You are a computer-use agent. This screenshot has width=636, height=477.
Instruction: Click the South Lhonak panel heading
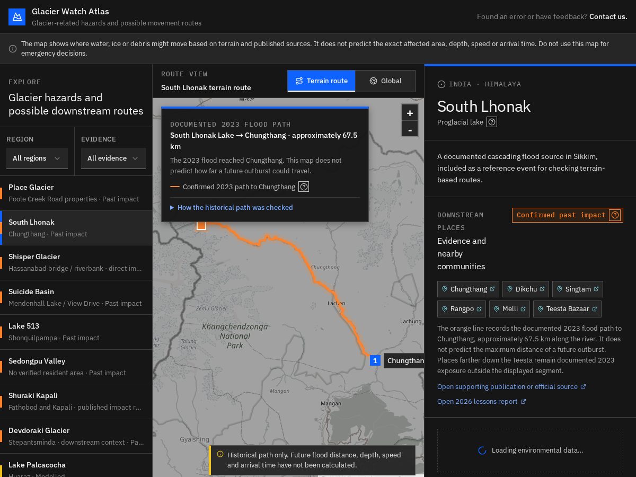click(x=484, y=107)
